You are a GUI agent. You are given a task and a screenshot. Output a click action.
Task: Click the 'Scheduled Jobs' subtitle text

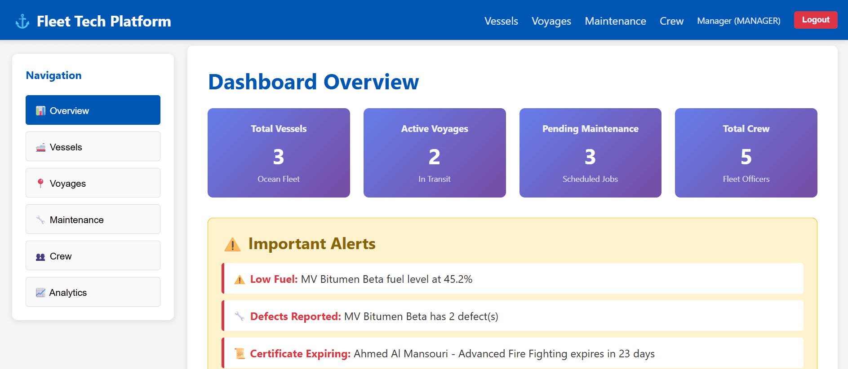pyautogui.click(x=590, y=179)
